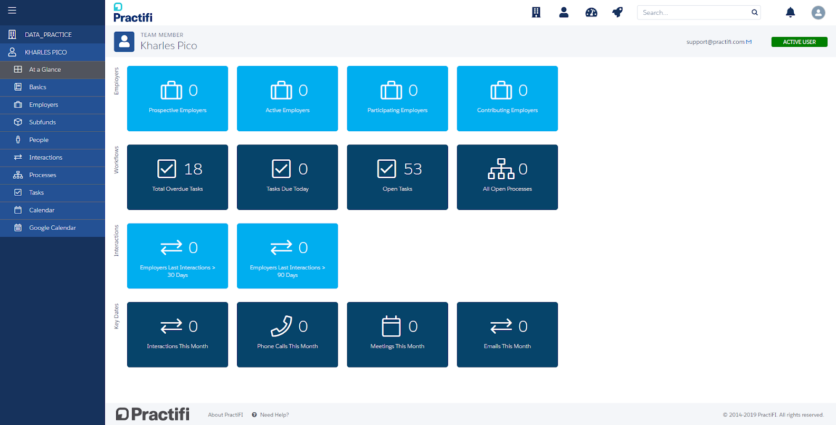Open People sidebar item
This screenshot has height=425, width=836.
tap(52, 140)
